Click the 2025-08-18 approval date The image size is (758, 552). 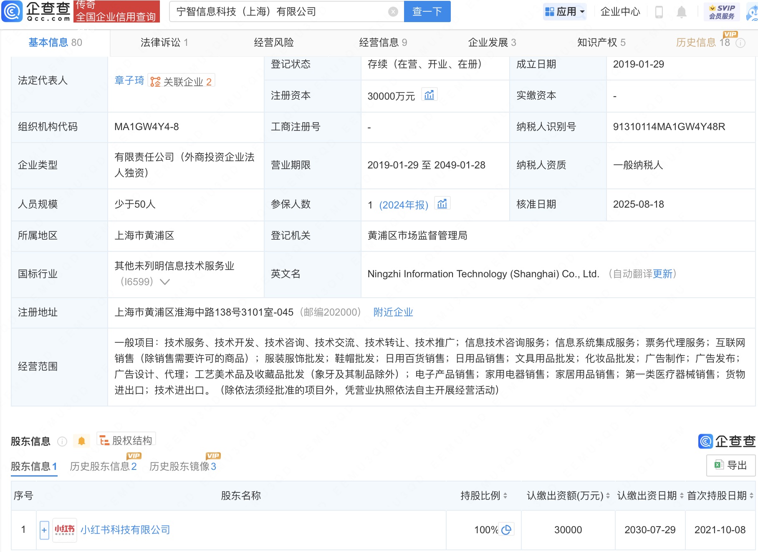click(639, 204)
